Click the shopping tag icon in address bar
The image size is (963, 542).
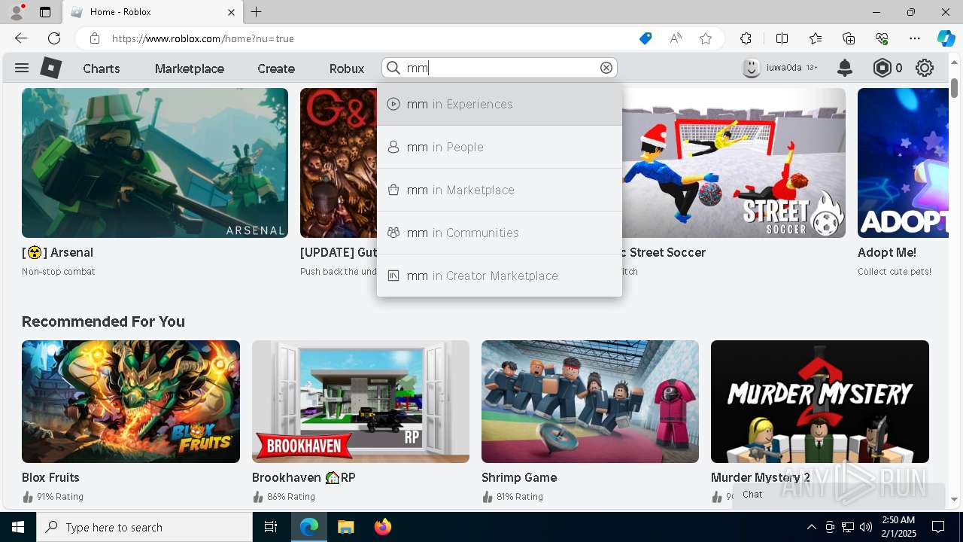[645, 38]
